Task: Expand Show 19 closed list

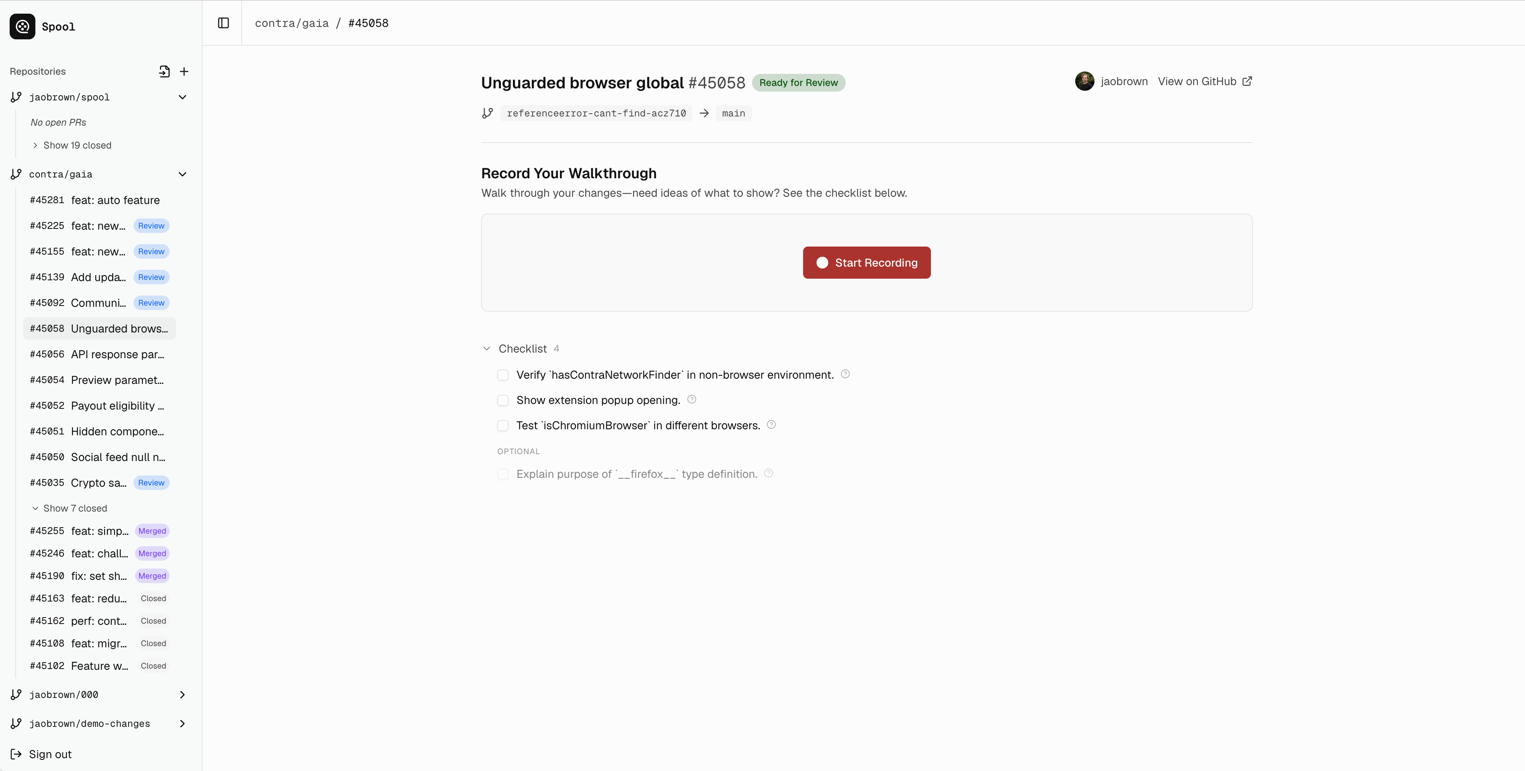Action: (72, 145)
